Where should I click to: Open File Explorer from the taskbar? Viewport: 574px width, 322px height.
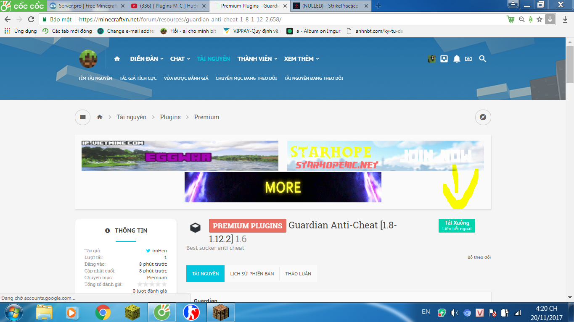pyautogui.click(x=44, y=312)
